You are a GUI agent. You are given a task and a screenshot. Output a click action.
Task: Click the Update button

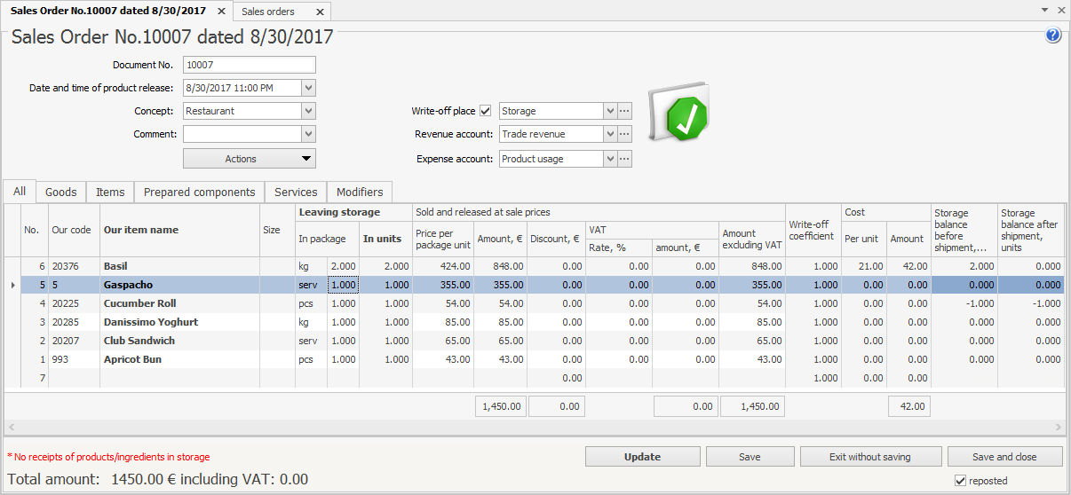642,457
